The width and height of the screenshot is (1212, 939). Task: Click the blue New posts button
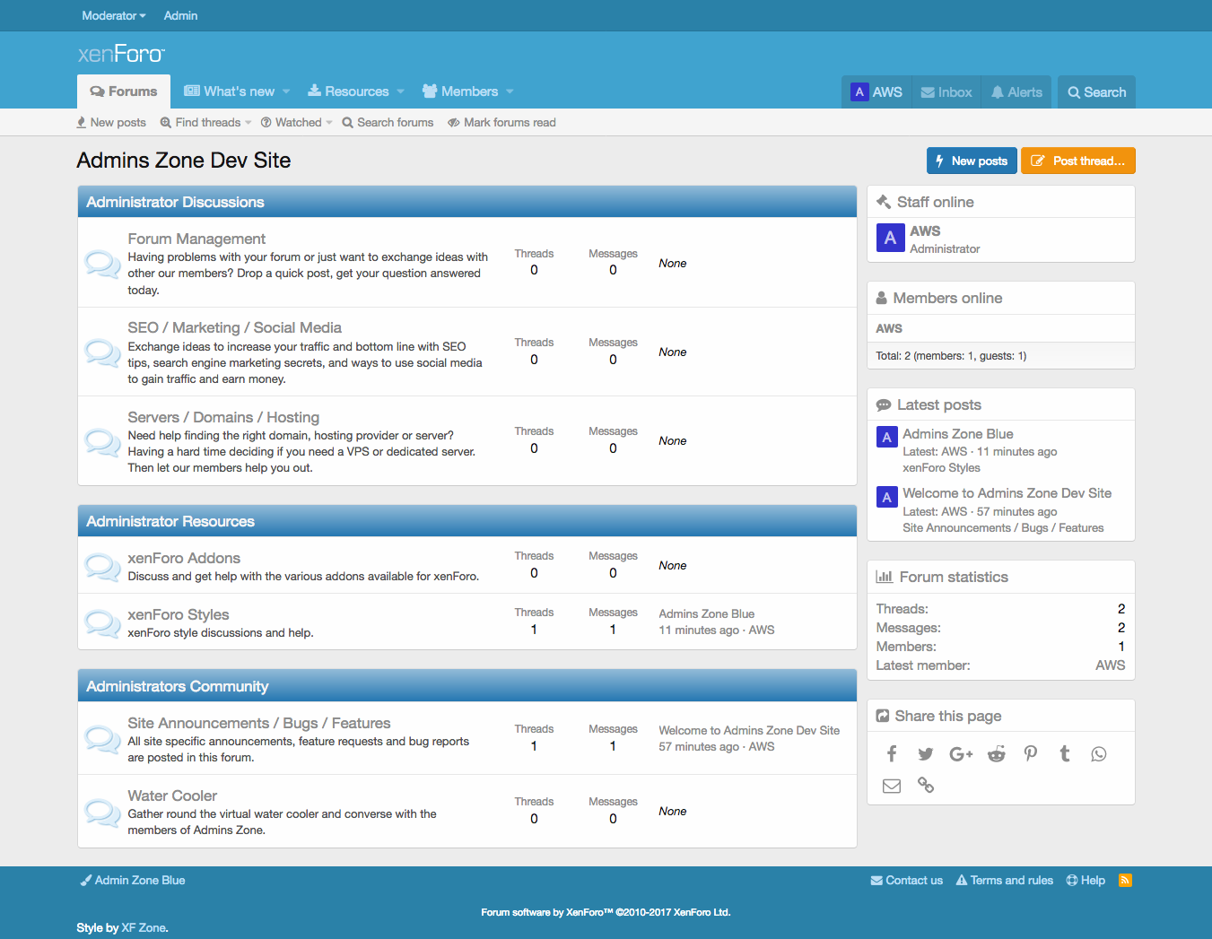[972, 161]
